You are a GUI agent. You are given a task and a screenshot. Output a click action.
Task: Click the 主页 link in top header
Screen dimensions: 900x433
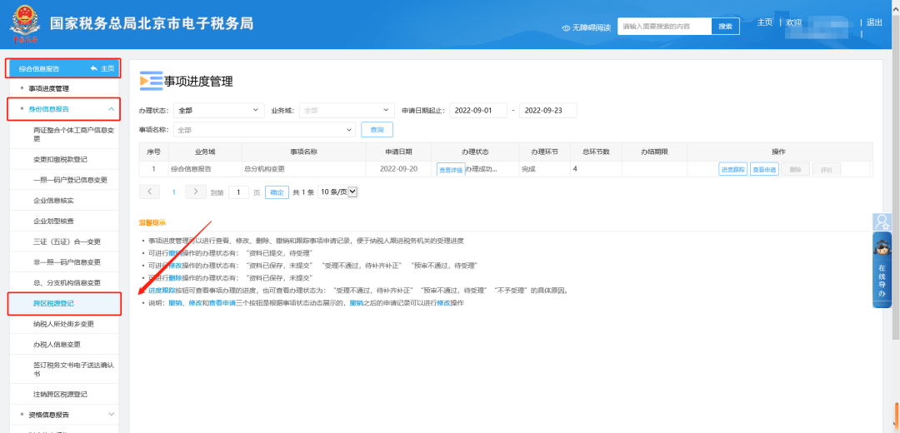pyautogui.click(x=764, y=22)
